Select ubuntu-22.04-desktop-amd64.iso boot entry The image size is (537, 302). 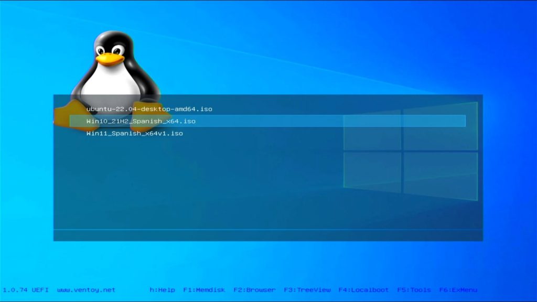click(x=149, y=109)
